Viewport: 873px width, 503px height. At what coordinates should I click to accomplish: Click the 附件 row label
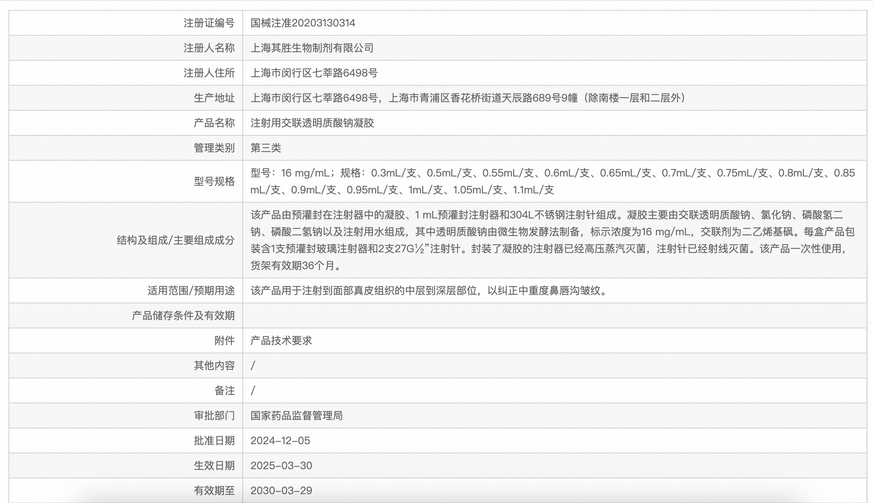point(225,340)
